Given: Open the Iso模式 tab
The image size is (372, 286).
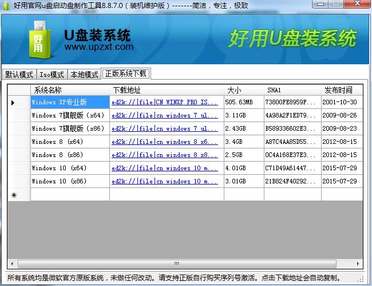Looking at the screenshot, I should coord(52,75).
